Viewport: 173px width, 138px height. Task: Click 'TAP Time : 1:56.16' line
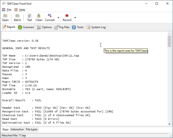[19, 85]
